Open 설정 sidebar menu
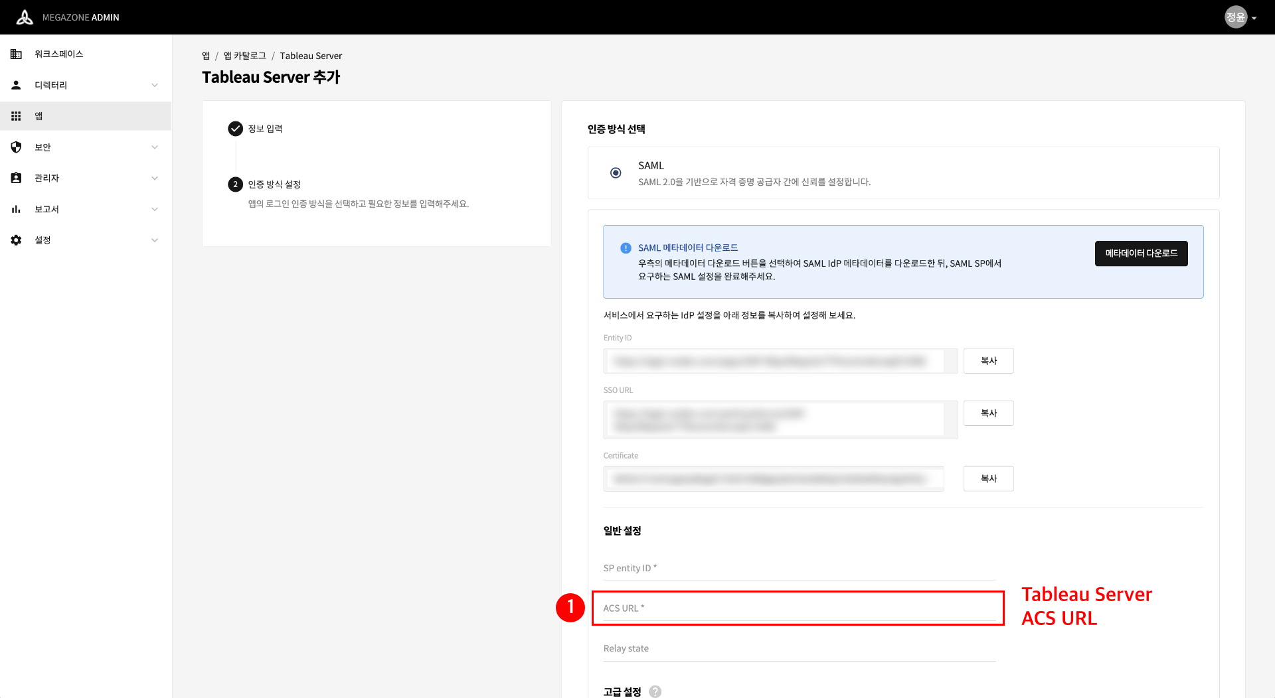 pos(86,240)
